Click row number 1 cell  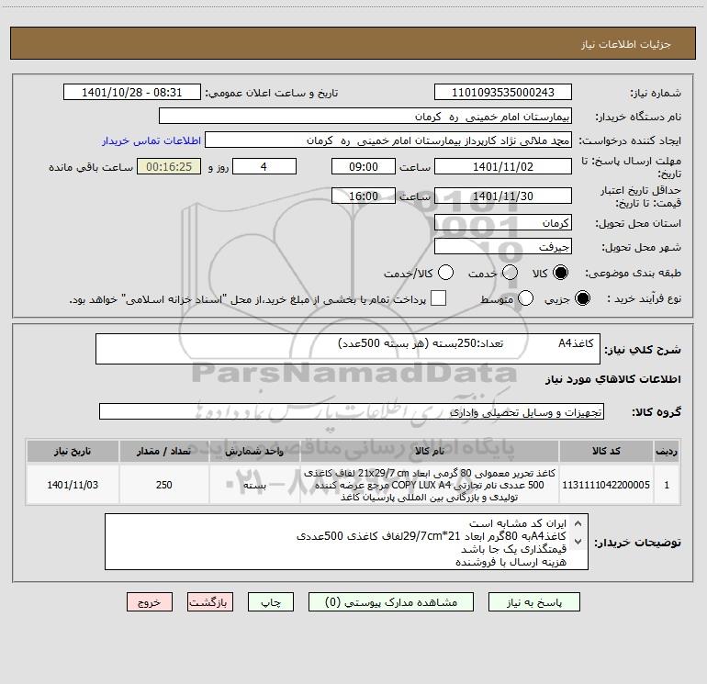[x=667, y=485]
